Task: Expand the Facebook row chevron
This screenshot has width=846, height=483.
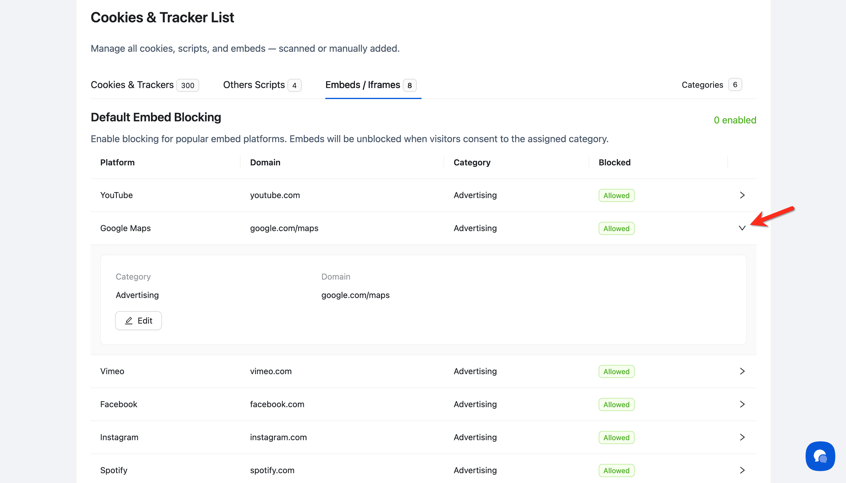Action: 742,404
